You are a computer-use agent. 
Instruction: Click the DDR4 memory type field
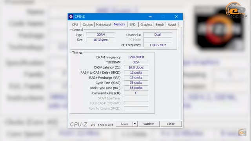pos(100,34)
